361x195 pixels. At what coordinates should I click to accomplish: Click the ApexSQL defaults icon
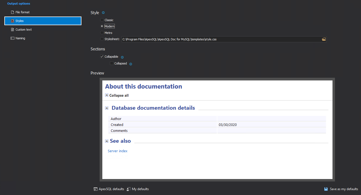coord(95,189)
